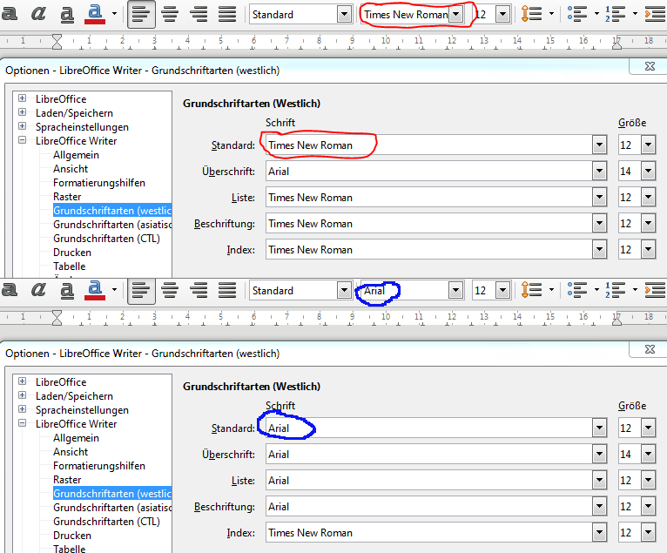Click increase indent icon in top toolbar
This screenshot has width=667, height=553.
pyautogui.click(x=655, y=15)
